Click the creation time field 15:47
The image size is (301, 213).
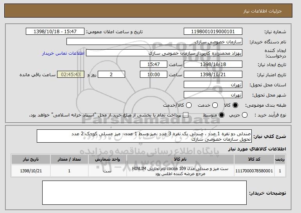[154, 64]
